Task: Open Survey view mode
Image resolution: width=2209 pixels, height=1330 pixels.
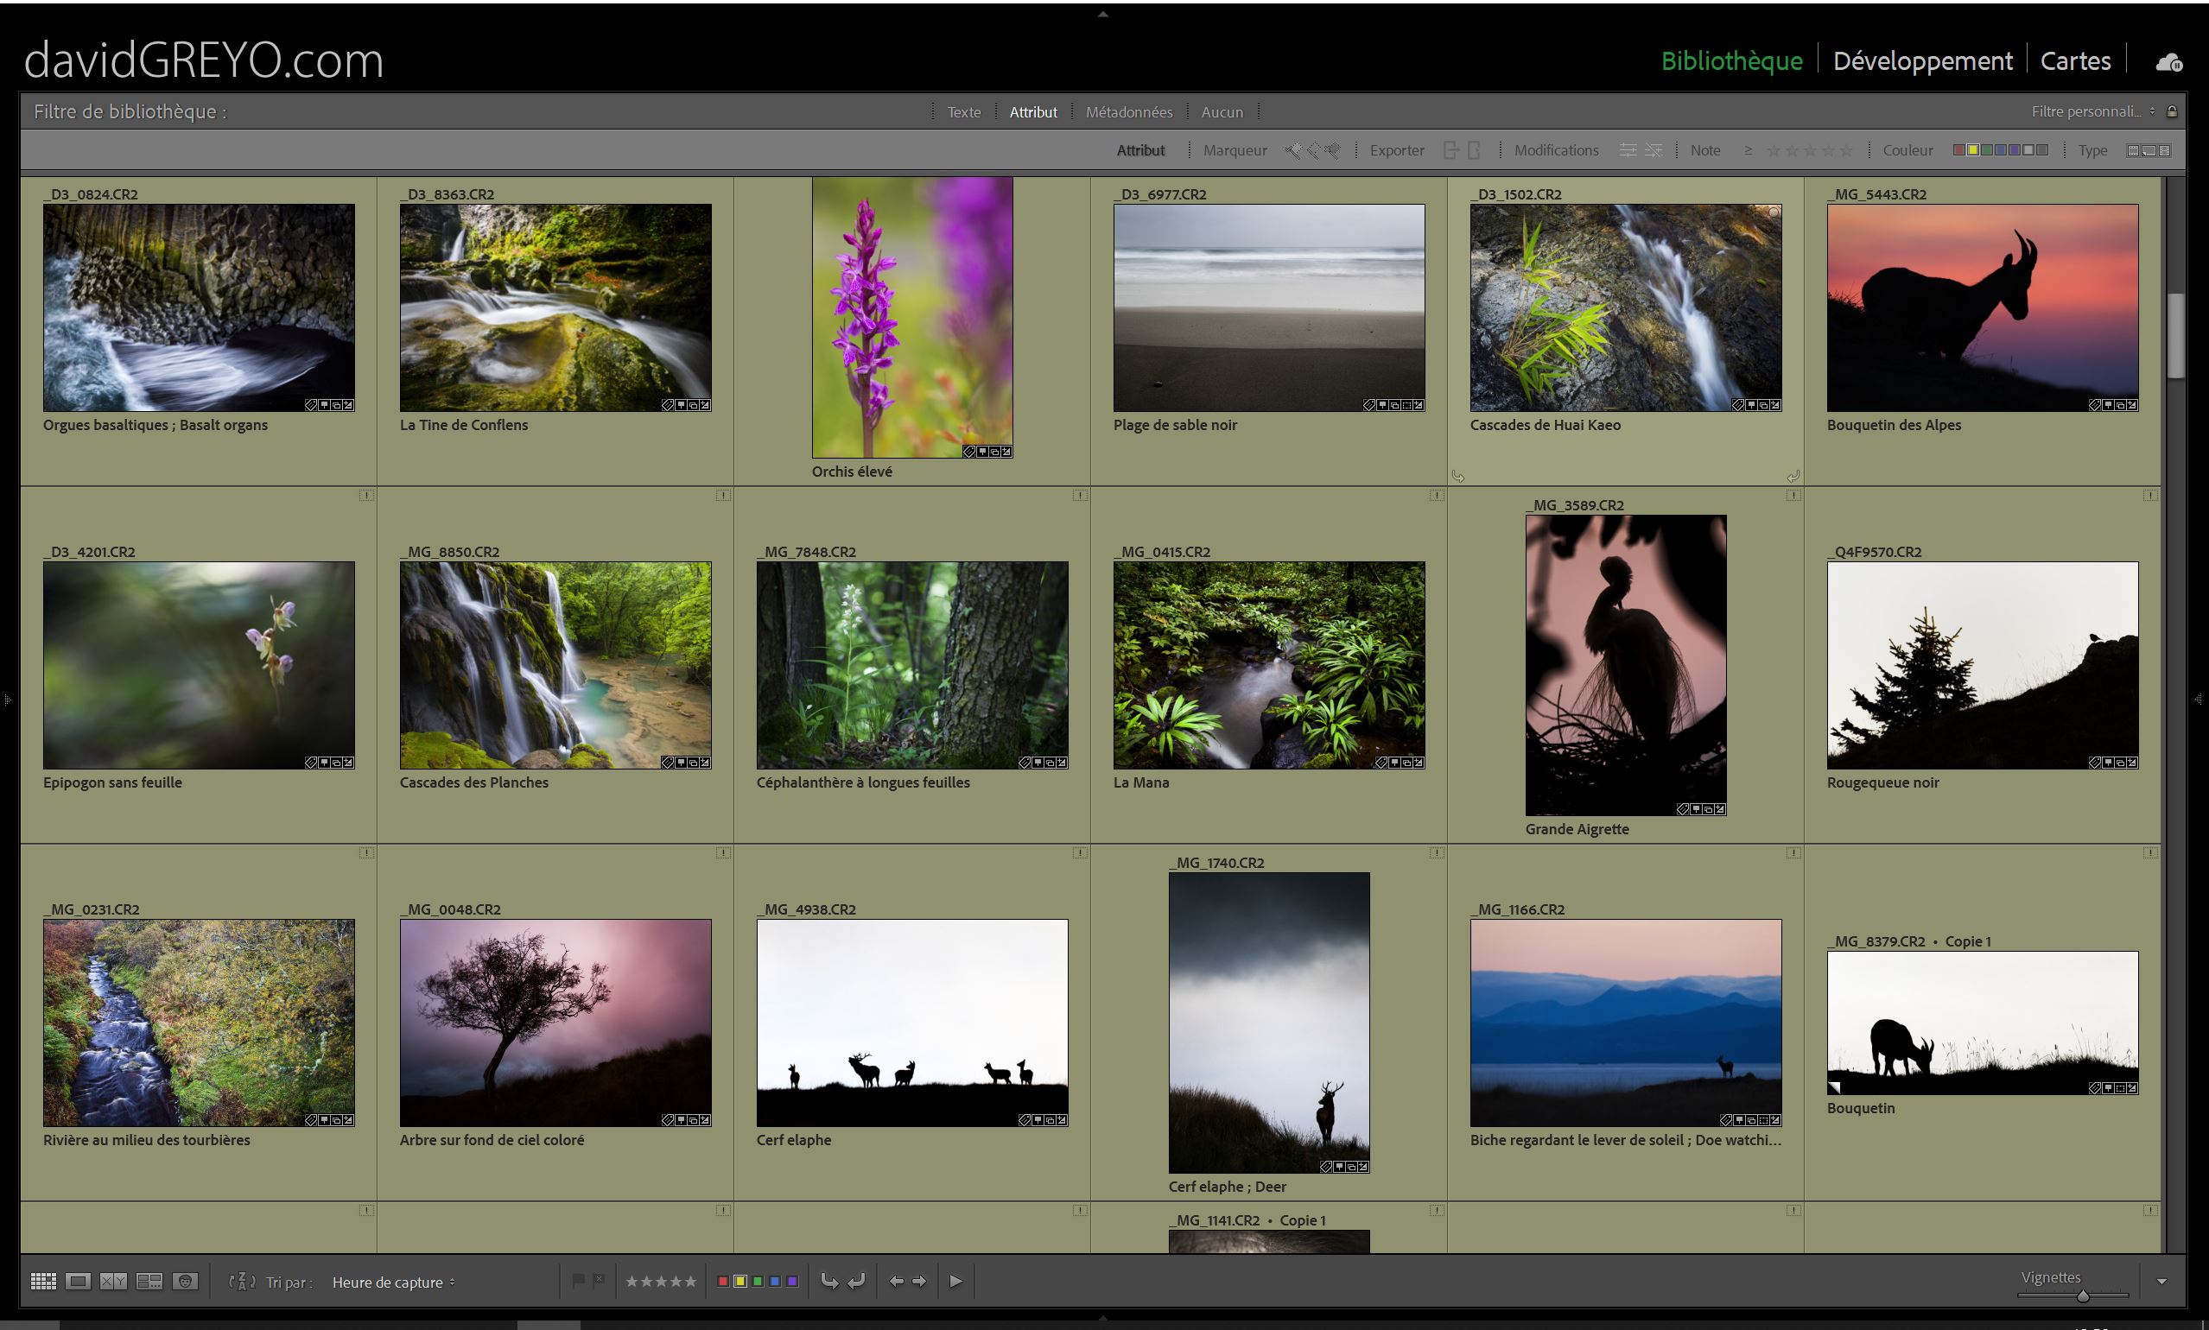Action: [149, 1281]
